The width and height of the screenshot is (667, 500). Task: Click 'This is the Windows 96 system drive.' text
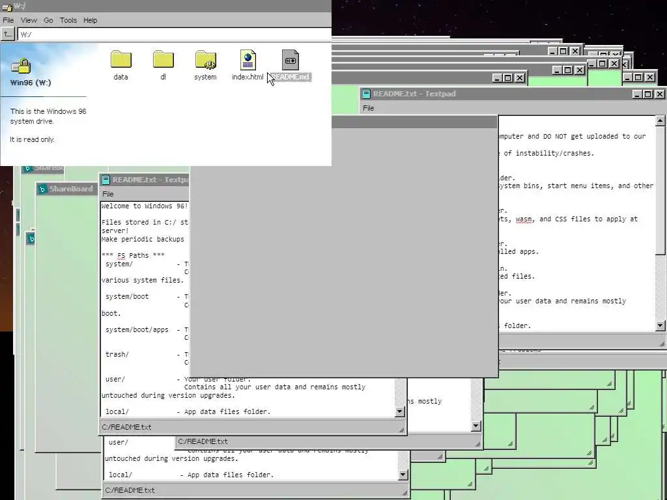point(48,117)
